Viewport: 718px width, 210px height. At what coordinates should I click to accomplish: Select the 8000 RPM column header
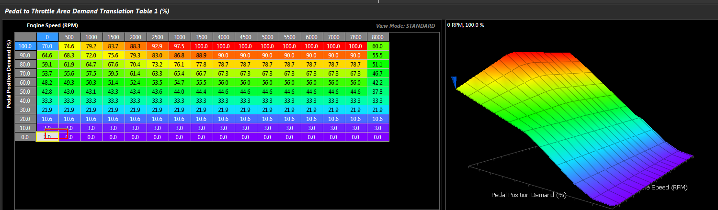(378, 37)
